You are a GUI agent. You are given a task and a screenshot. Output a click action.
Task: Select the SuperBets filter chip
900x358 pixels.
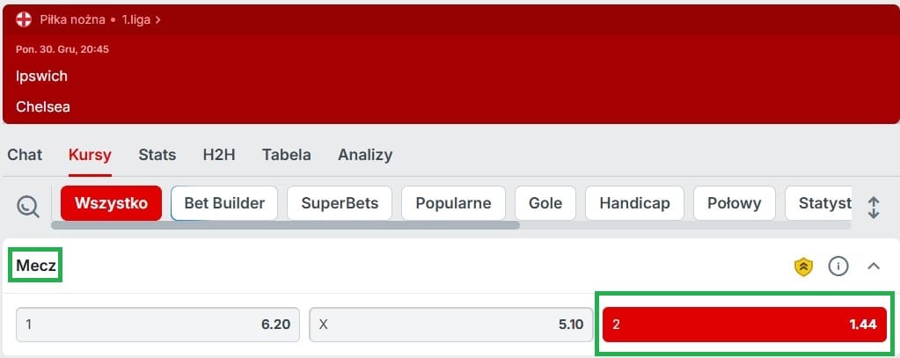[340, 203]
